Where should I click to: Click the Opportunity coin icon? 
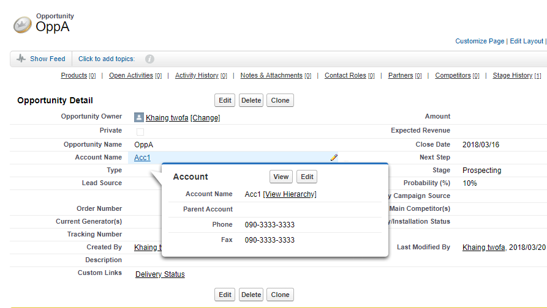[x=23, y=25]
